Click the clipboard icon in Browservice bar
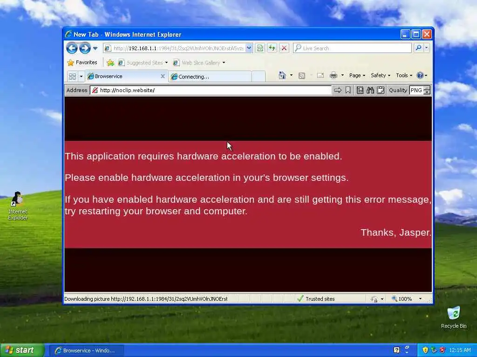The height and width of the screenshot is (357, 477). pyautogui.click(x=381, y=90)
